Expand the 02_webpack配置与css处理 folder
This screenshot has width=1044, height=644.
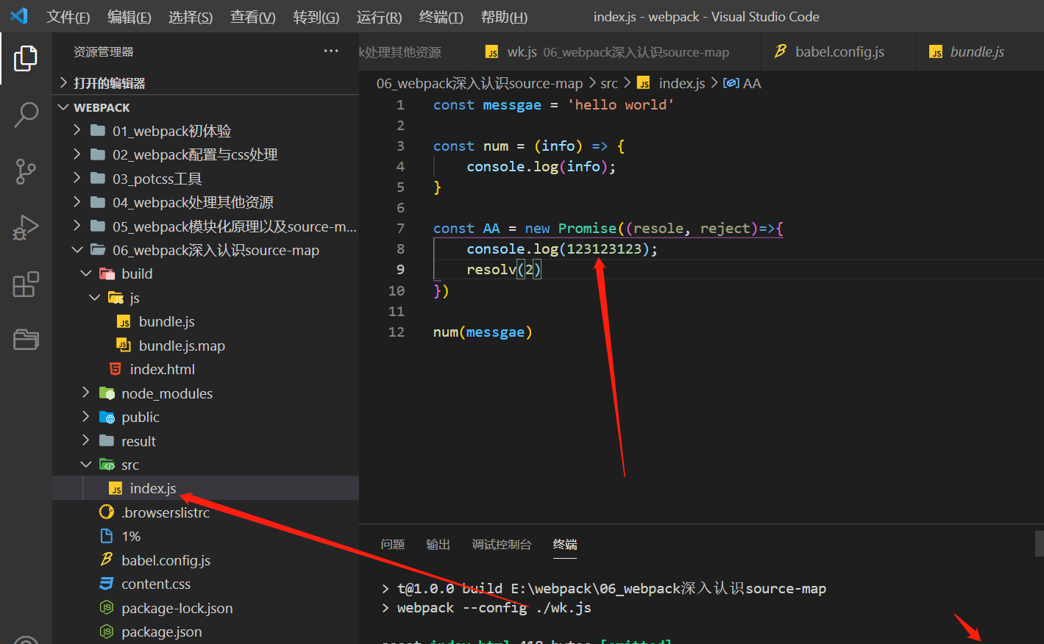click(77, 154)
